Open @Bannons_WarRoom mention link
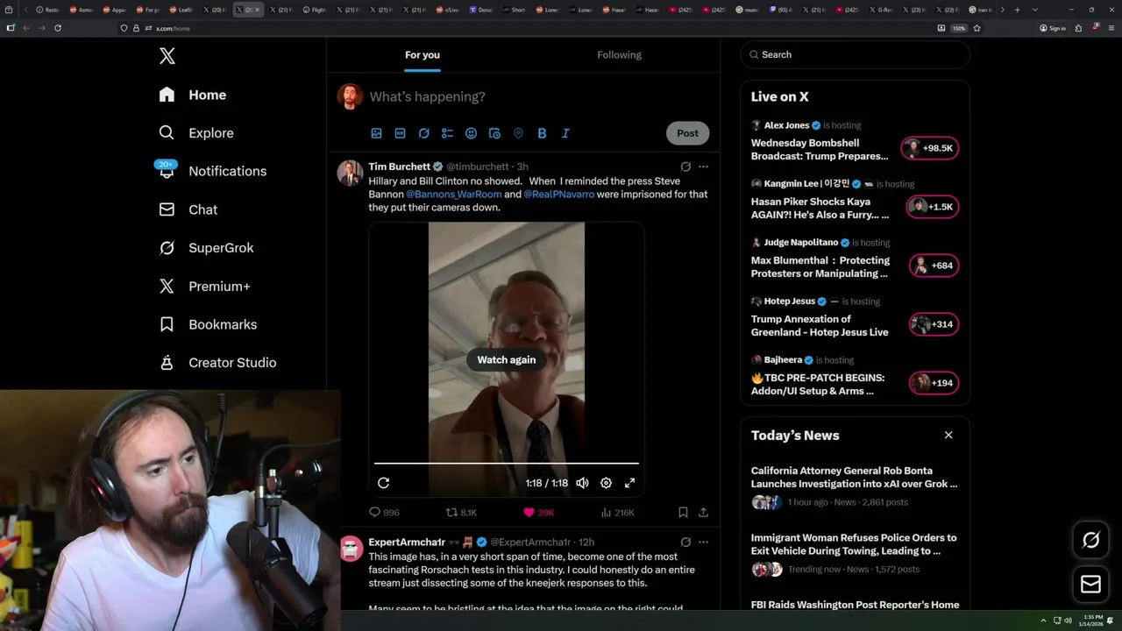 click(454, 194)
